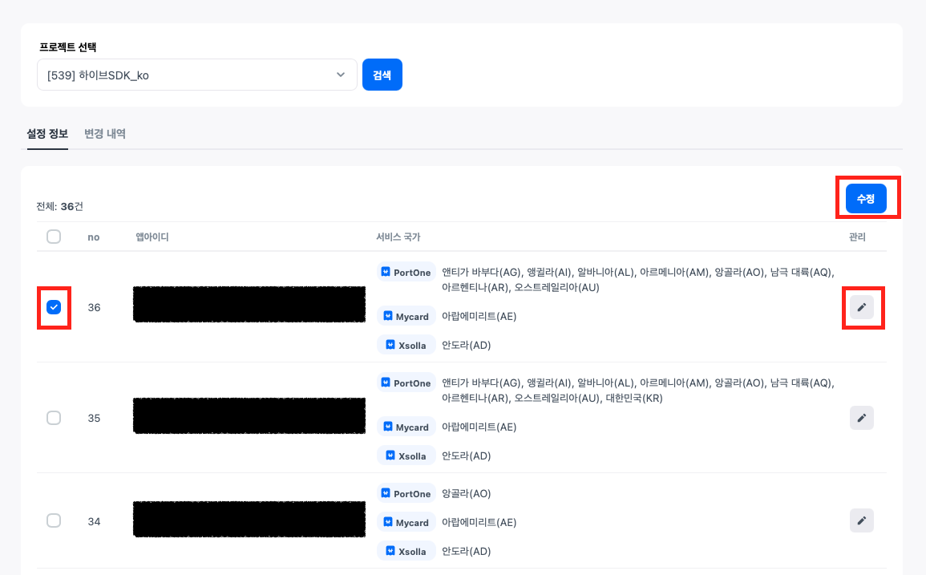
Task: Select the 설정 정보 tab
Action: pyautogui.click(x=47, y=134)
